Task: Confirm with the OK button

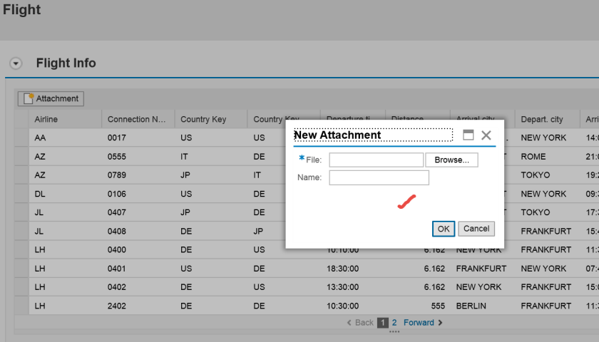Action: coord(444,229)
